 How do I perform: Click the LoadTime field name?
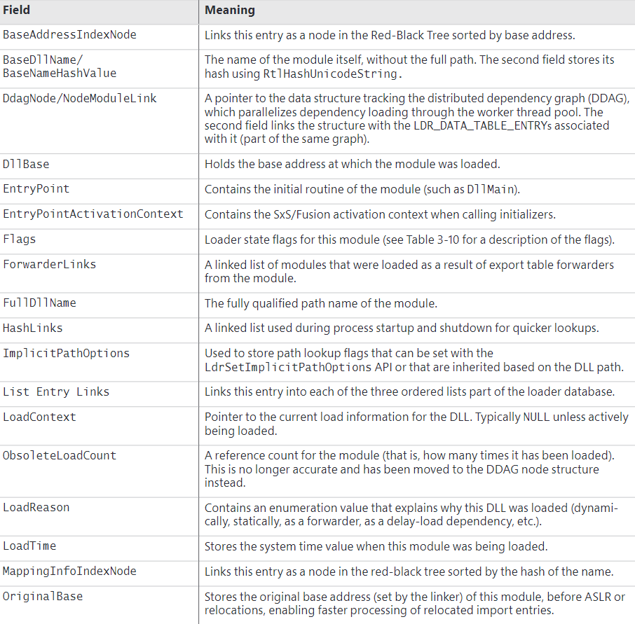coord(29,546)
